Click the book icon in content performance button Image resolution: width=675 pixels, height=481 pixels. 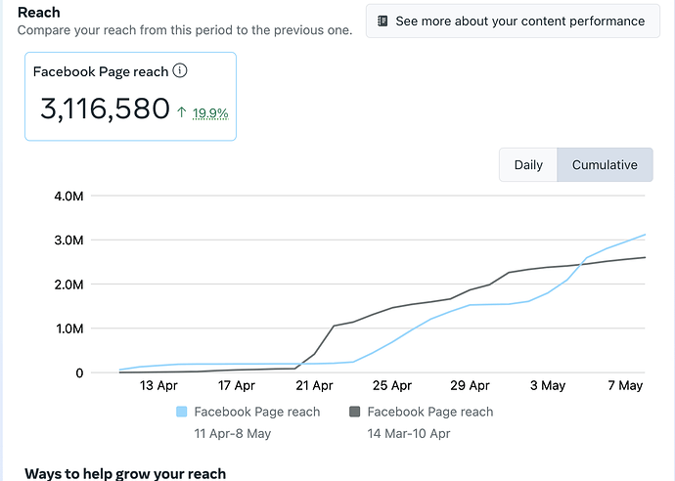pos(382,21)
